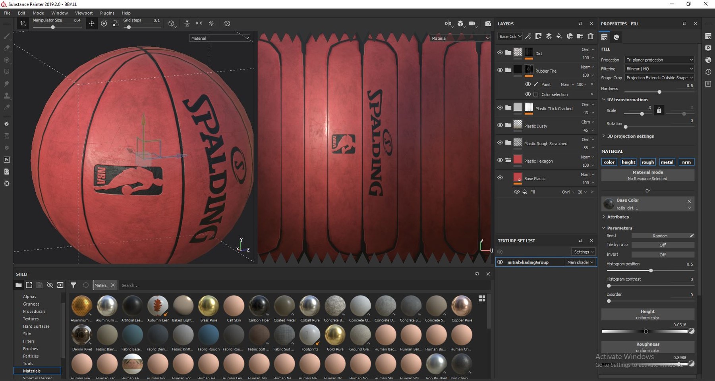Open the Window menu
Image resolution: width=715 pixels, height=381 pixels.
tap(60, 13)
